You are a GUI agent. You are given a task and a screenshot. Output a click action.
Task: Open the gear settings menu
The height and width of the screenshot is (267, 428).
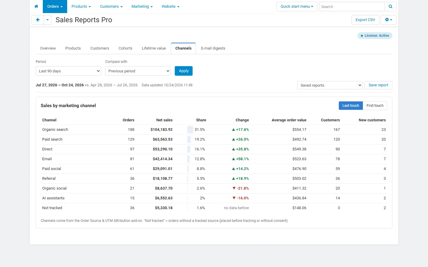tap(389, 20)
